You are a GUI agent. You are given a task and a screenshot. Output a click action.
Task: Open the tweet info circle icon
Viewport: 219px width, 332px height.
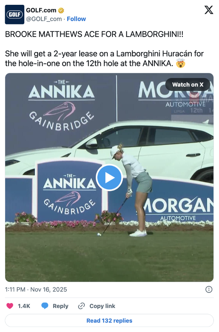[x=209, y=289]
